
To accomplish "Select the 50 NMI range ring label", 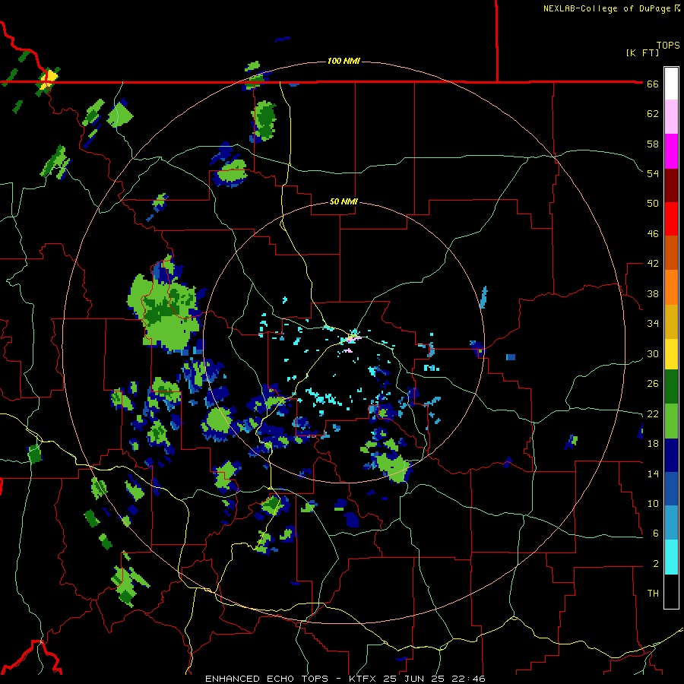I will coord(344,201).
